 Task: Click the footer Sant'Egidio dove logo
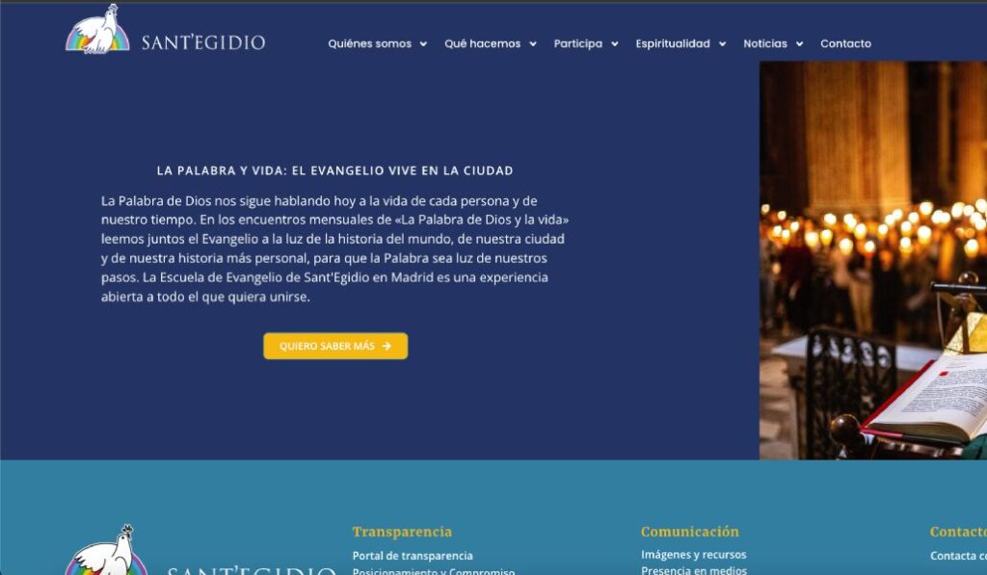coord(106,553)
